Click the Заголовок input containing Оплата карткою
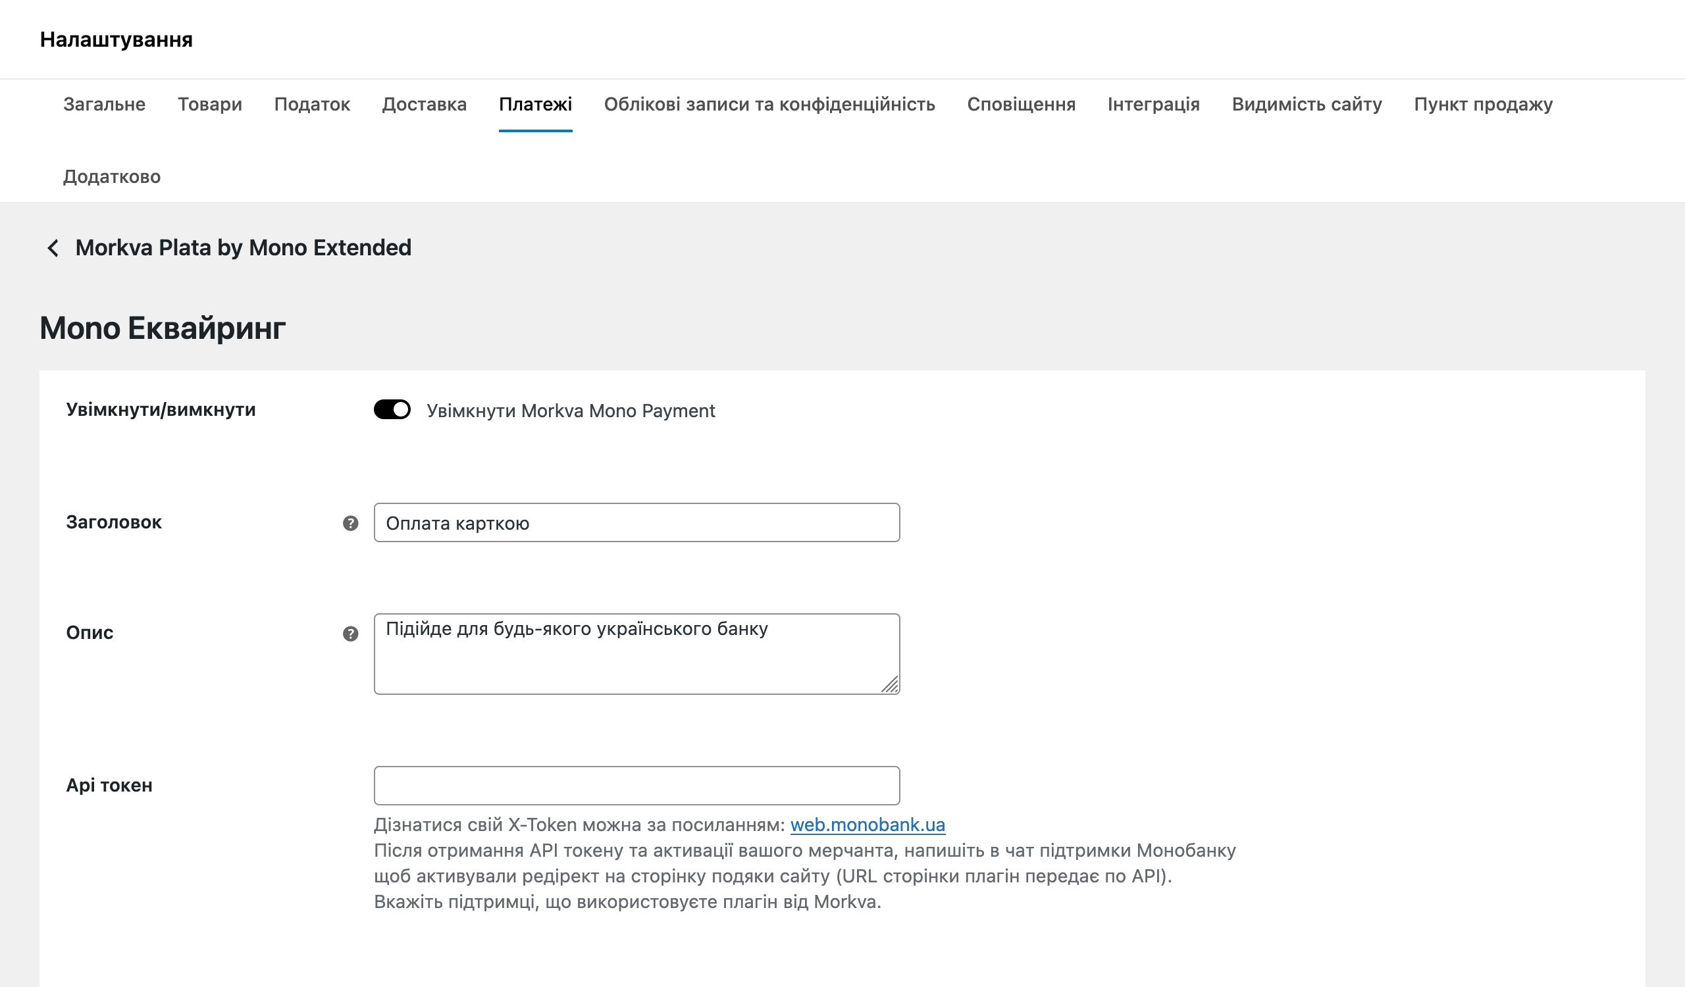The image size is (1685, 987). tap(636, 523)
